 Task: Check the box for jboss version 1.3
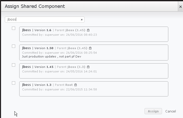[13, 83]
